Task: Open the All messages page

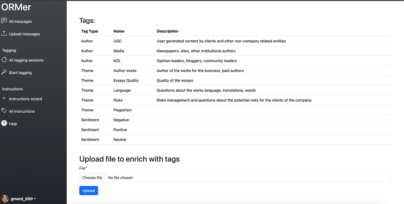Action: coord(20,22)
